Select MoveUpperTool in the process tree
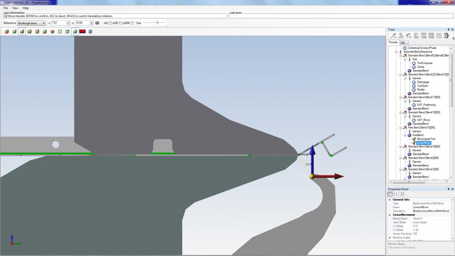This screenshot has width=455, height=256. (426, 139)
